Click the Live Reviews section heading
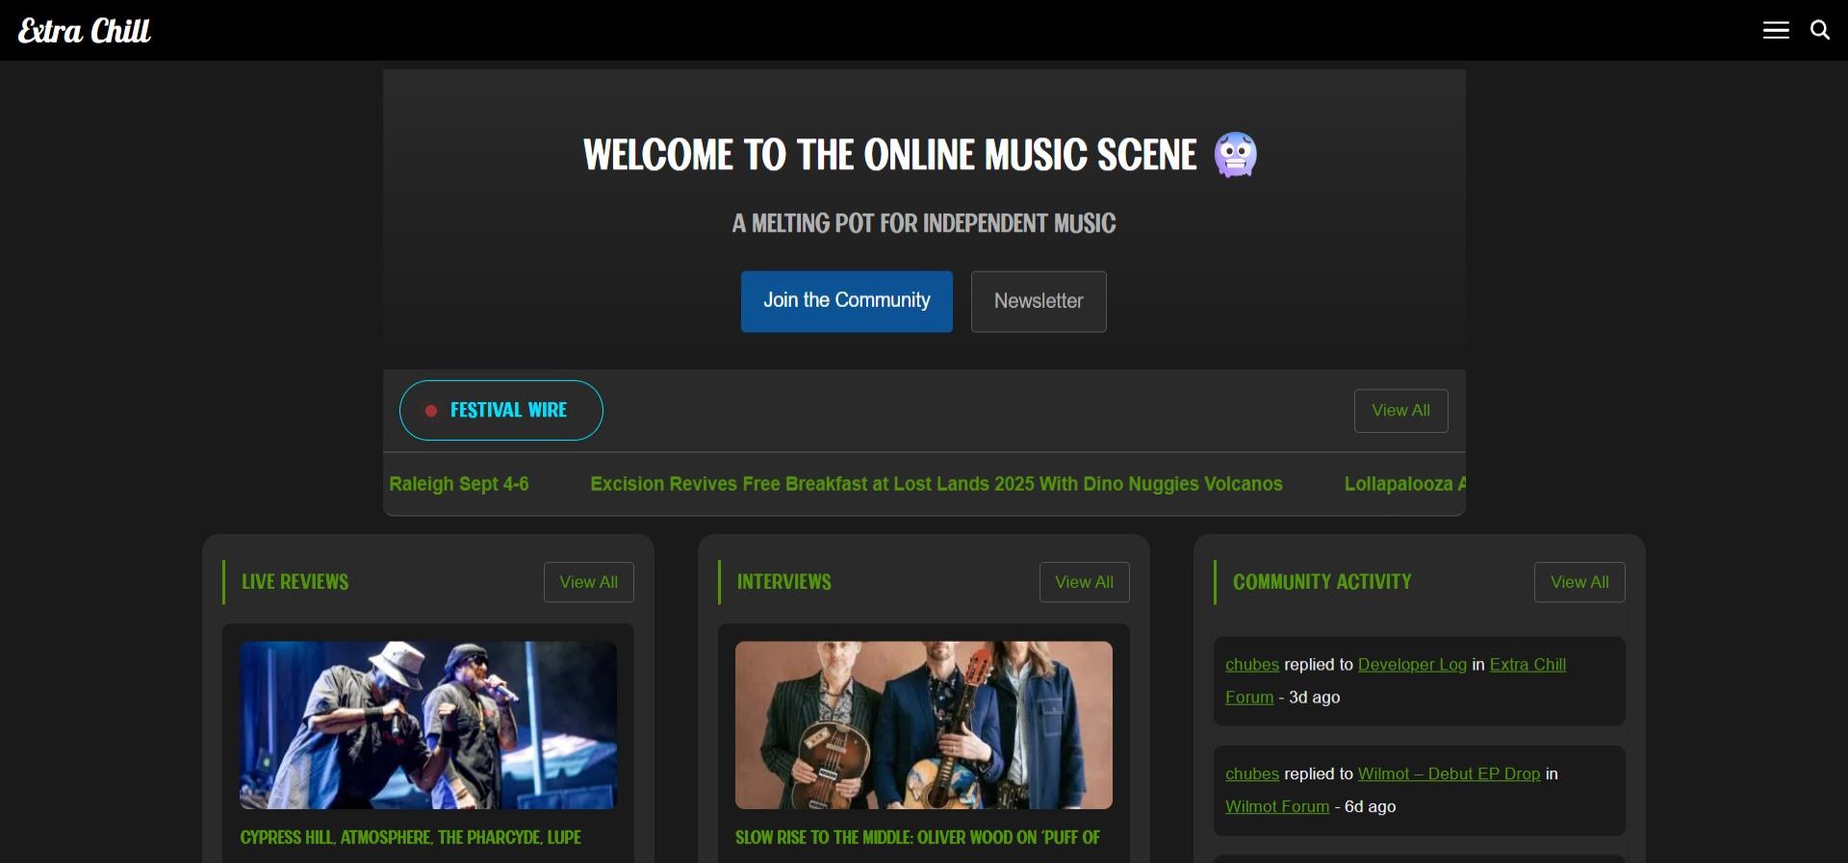 [x=295, y=582]
